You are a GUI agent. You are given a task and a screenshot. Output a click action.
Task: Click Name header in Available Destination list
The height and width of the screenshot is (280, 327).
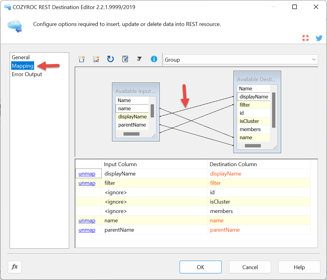click(253, 89)
